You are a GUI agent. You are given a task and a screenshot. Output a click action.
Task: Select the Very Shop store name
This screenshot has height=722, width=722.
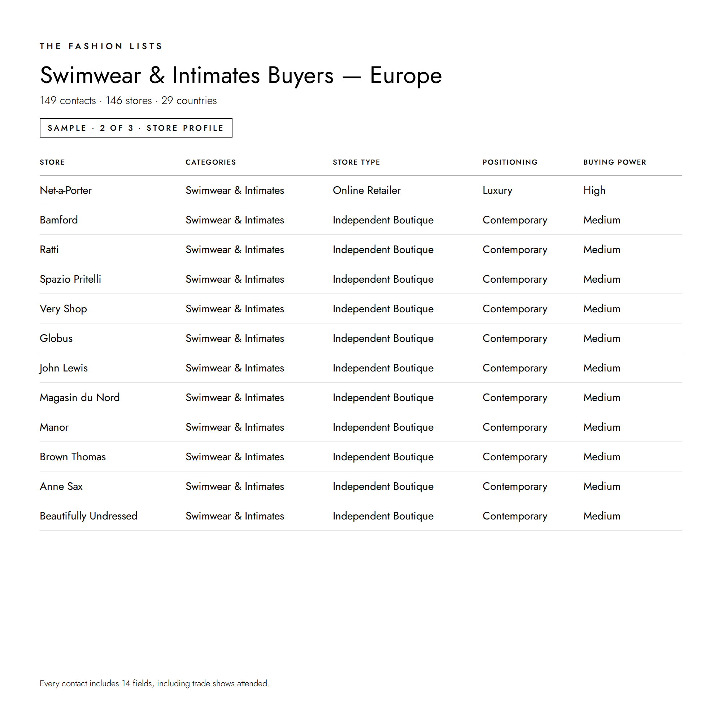[x=64, y=309]
